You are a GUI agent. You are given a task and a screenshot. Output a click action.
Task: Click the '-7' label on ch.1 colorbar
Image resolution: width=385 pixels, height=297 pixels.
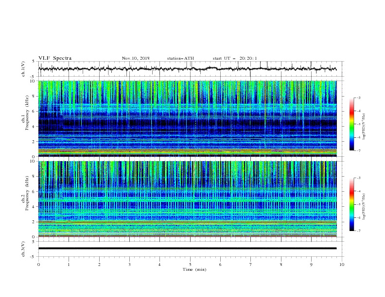359,150
